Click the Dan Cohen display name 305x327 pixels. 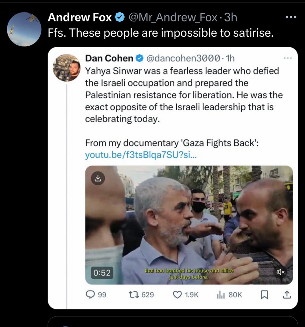pos(109,58)
